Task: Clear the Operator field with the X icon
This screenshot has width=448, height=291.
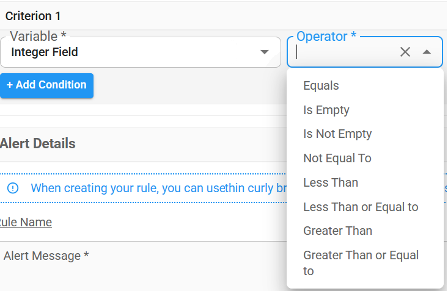Action: click(405, 52)
